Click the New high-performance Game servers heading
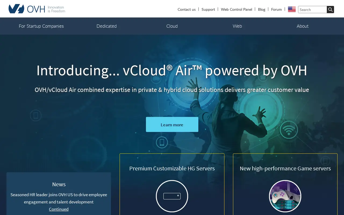 pos(285,169)
